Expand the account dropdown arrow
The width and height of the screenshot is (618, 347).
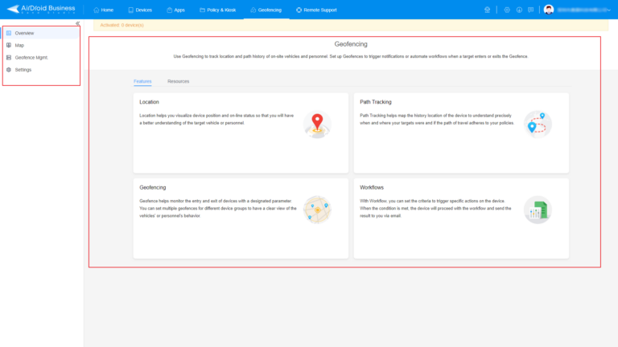(x=609, y=10)
